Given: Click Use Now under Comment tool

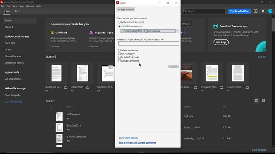Looking at the screenshot, I should pos(55,47).
